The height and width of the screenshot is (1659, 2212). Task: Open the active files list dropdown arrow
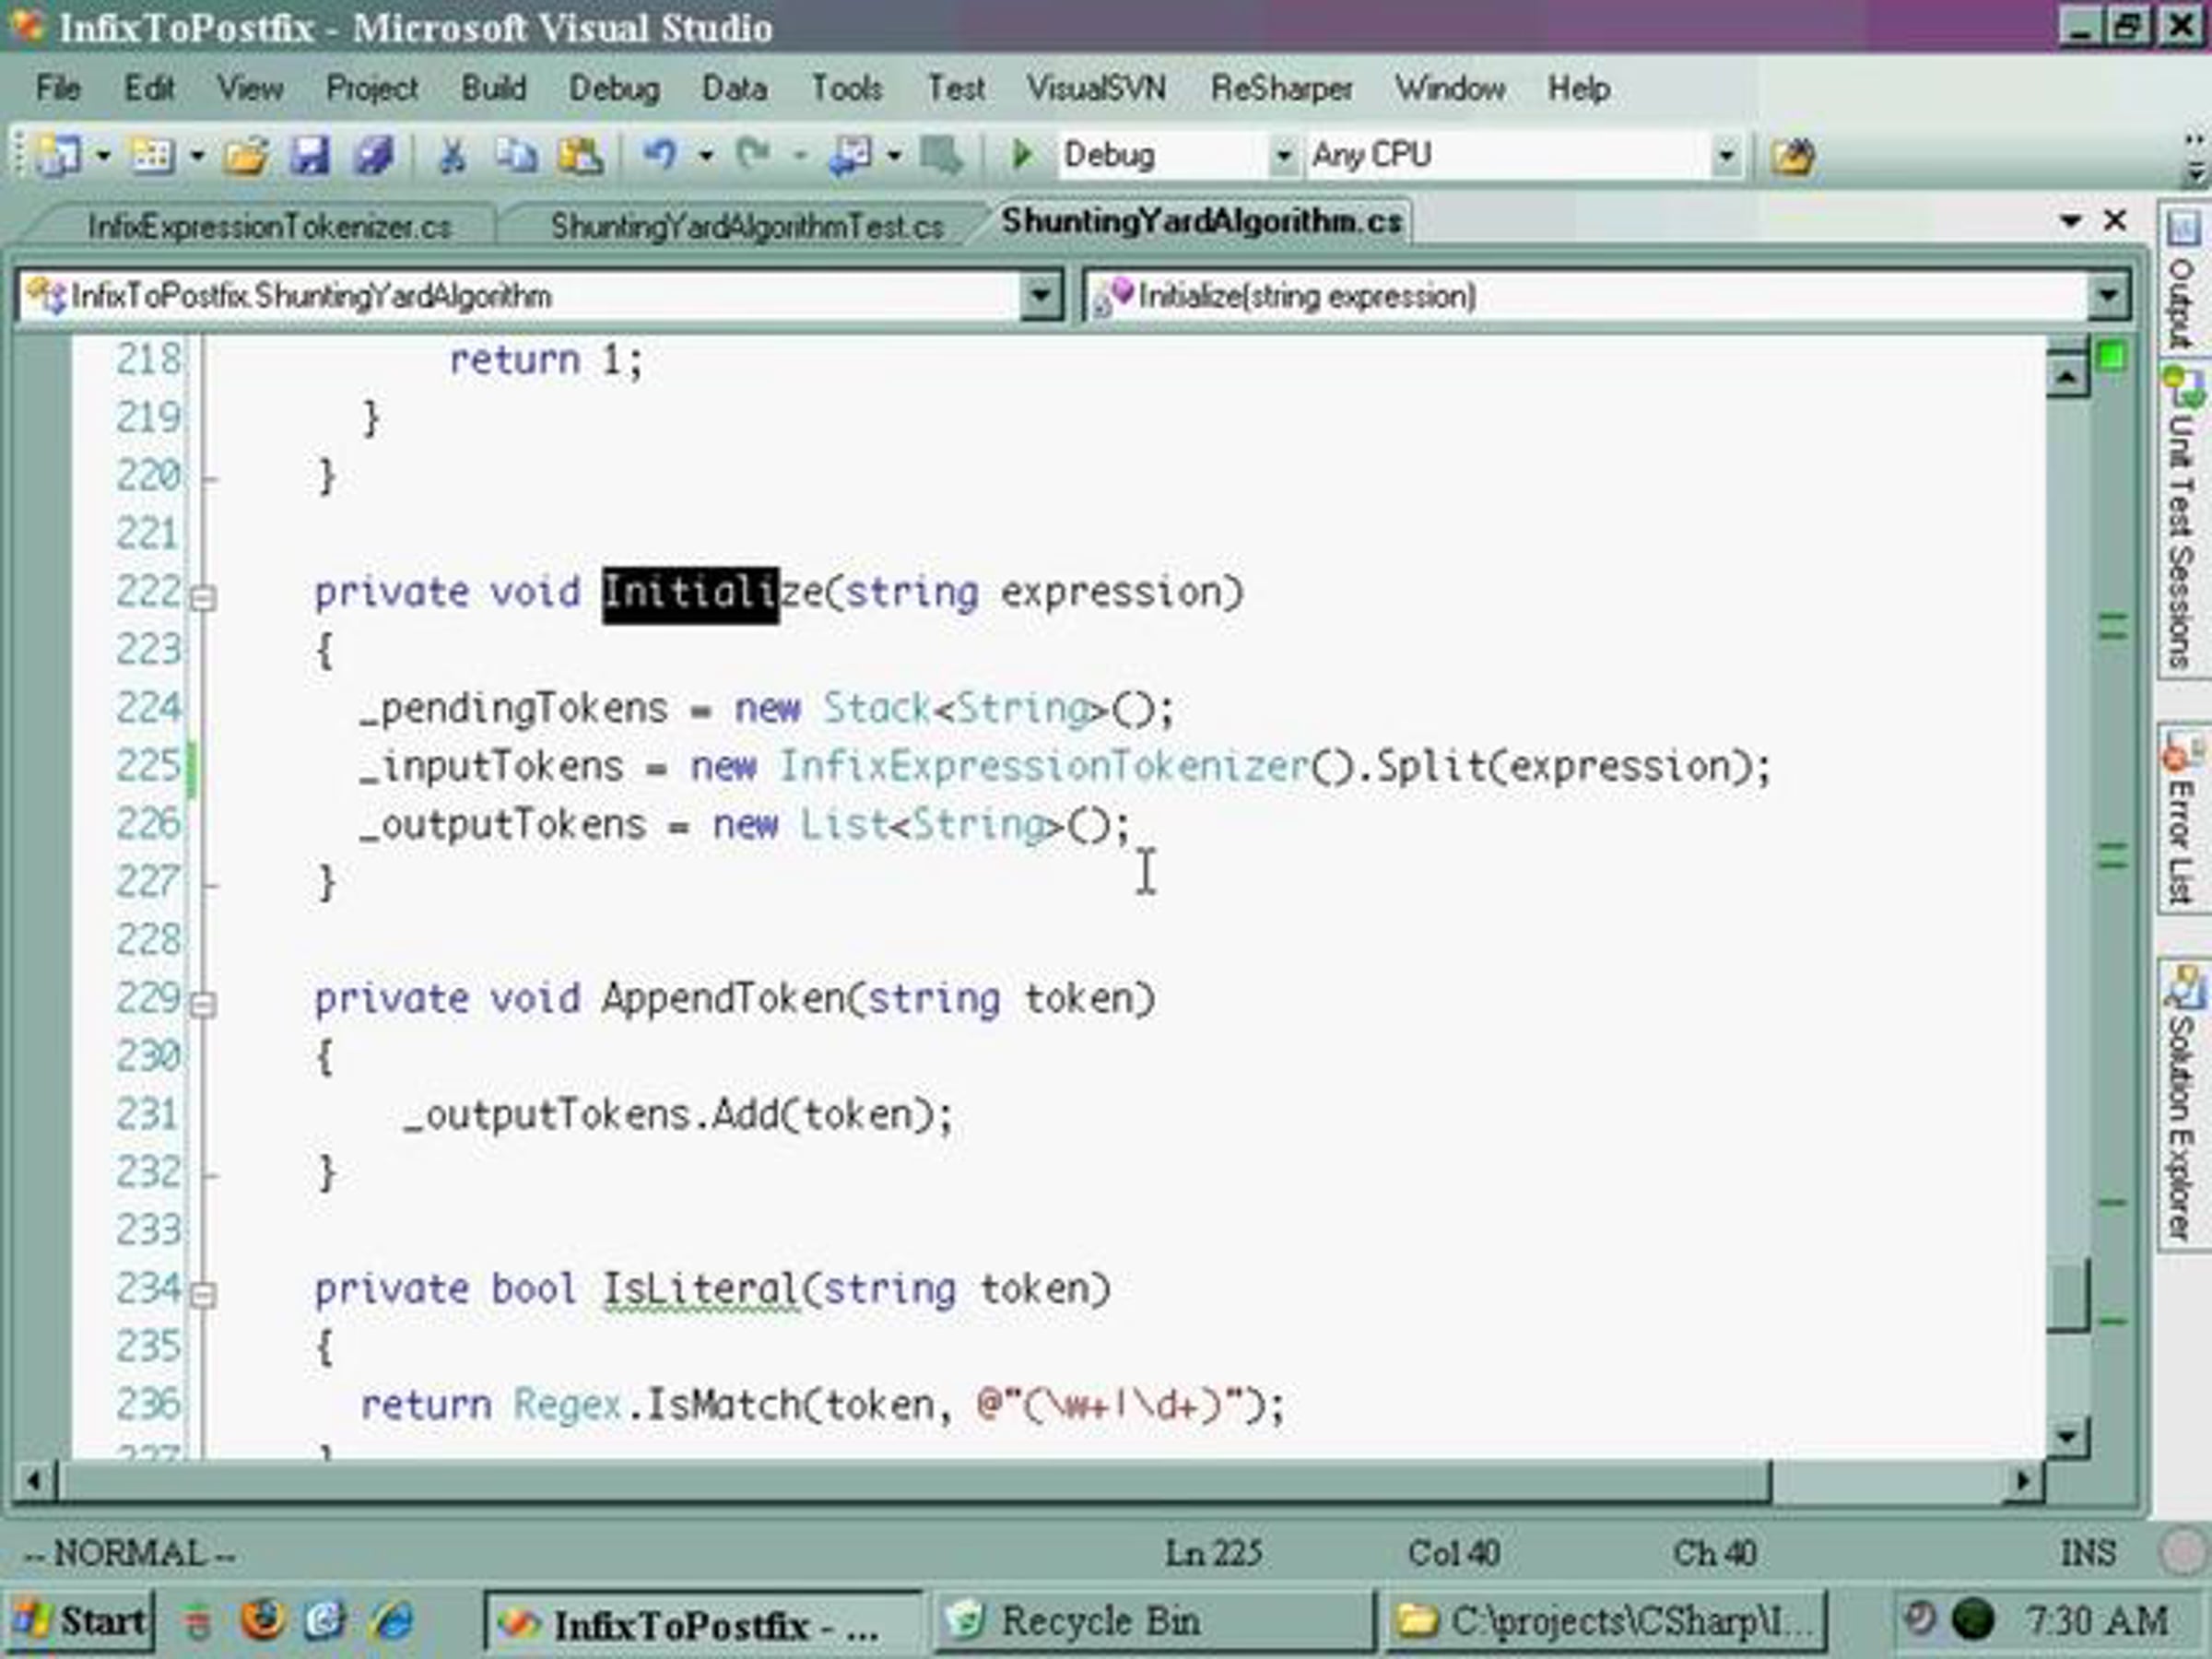[2070, 221]
